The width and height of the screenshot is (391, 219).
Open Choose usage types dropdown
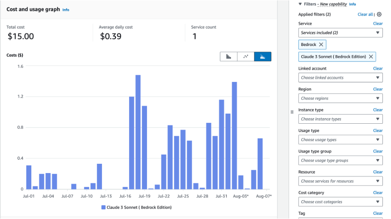click(340, 140)
